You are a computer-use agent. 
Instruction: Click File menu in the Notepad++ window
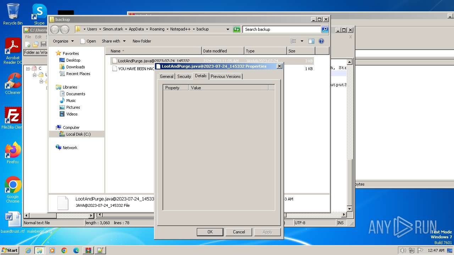click(x=28, y=37)
